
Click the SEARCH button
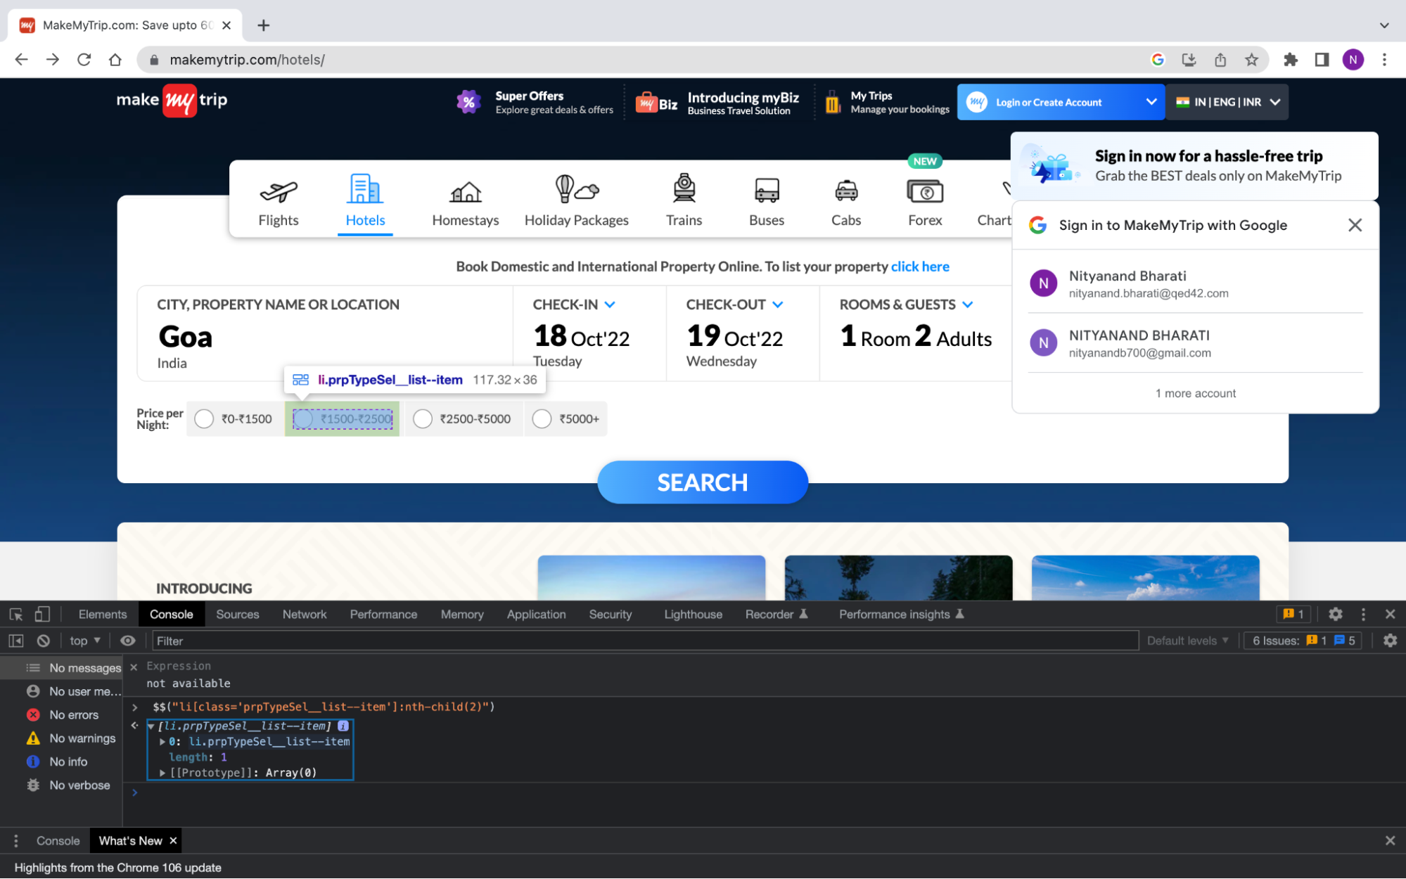(702, 482)
